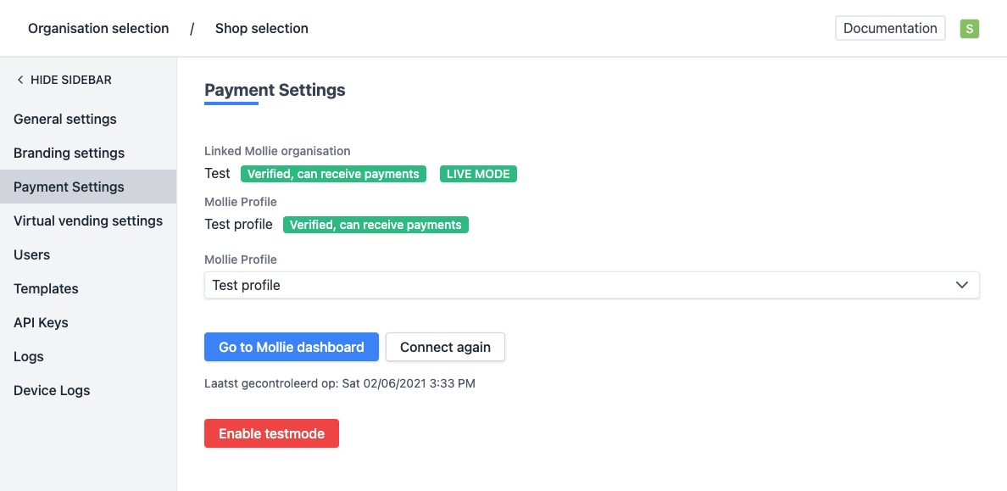Navigate to the Users page

click(x=31, y=254)
